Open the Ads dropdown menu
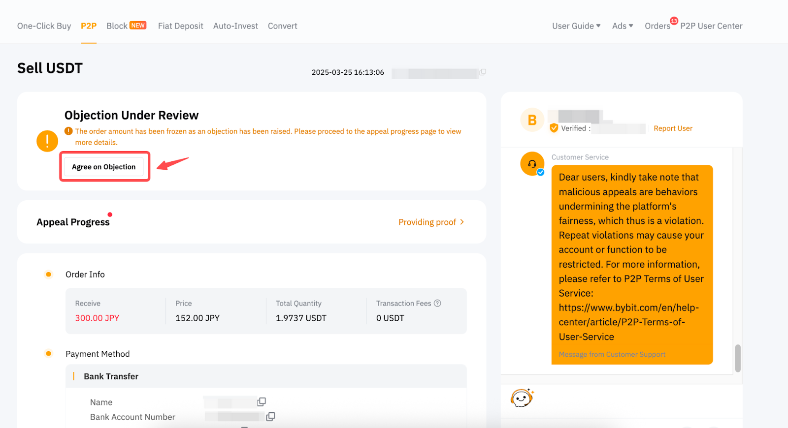788x428 pixels. [622, 26]
